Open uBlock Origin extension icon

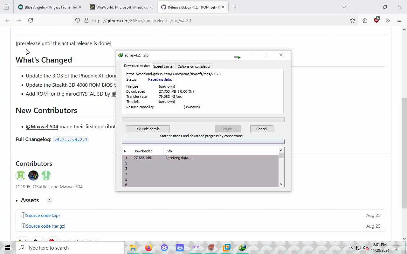tap(376, 20)
